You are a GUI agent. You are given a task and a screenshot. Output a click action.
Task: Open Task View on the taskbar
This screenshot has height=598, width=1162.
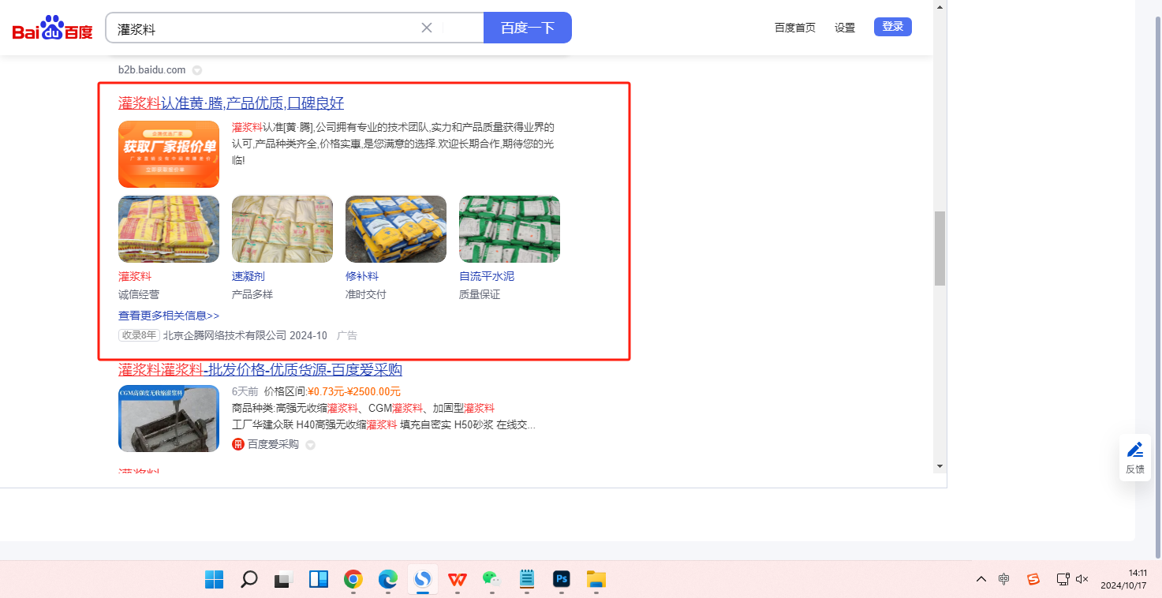click(283, 580)
